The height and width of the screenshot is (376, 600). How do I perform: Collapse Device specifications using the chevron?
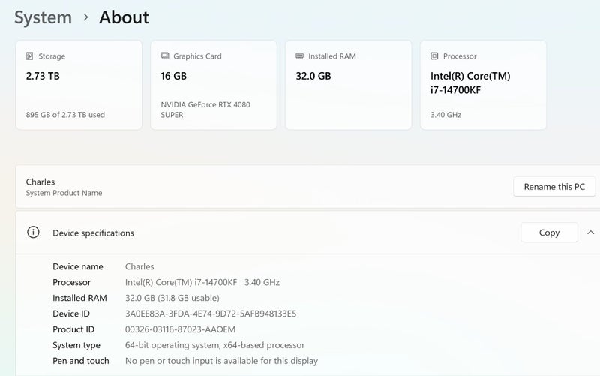tap(591, 233)
